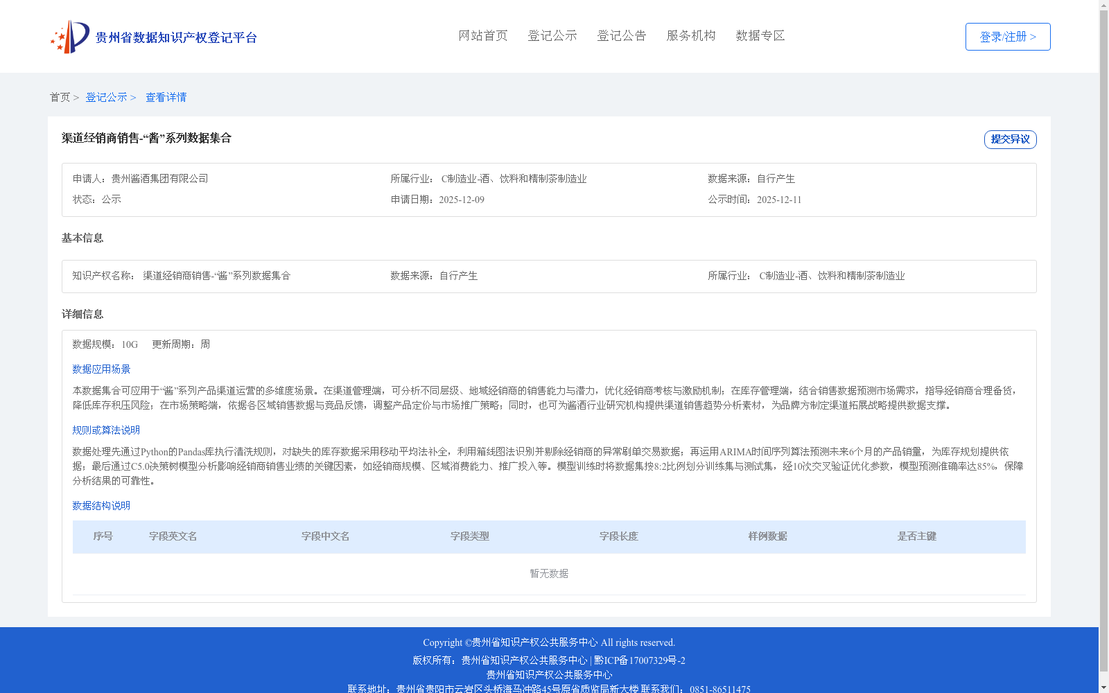This screenshot has width=1109, height=693.
Task: Open 数据专区 navigation item
Action: [760, 35]
